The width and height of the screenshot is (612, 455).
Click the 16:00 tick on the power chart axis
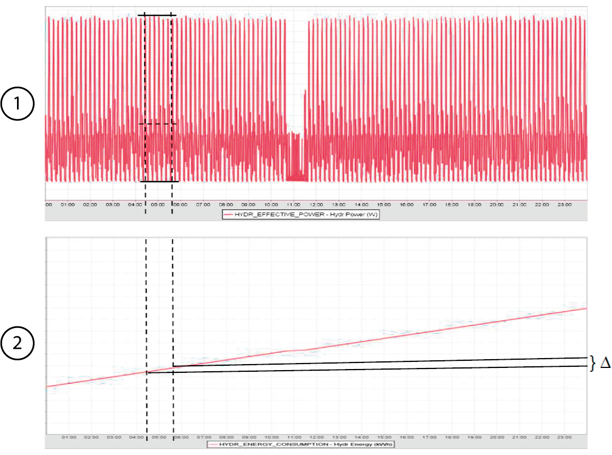click(406, 204)
